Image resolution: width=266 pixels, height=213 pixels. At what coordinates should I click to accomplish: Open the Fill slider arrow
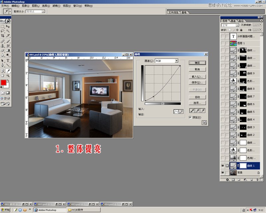[261, 30]
